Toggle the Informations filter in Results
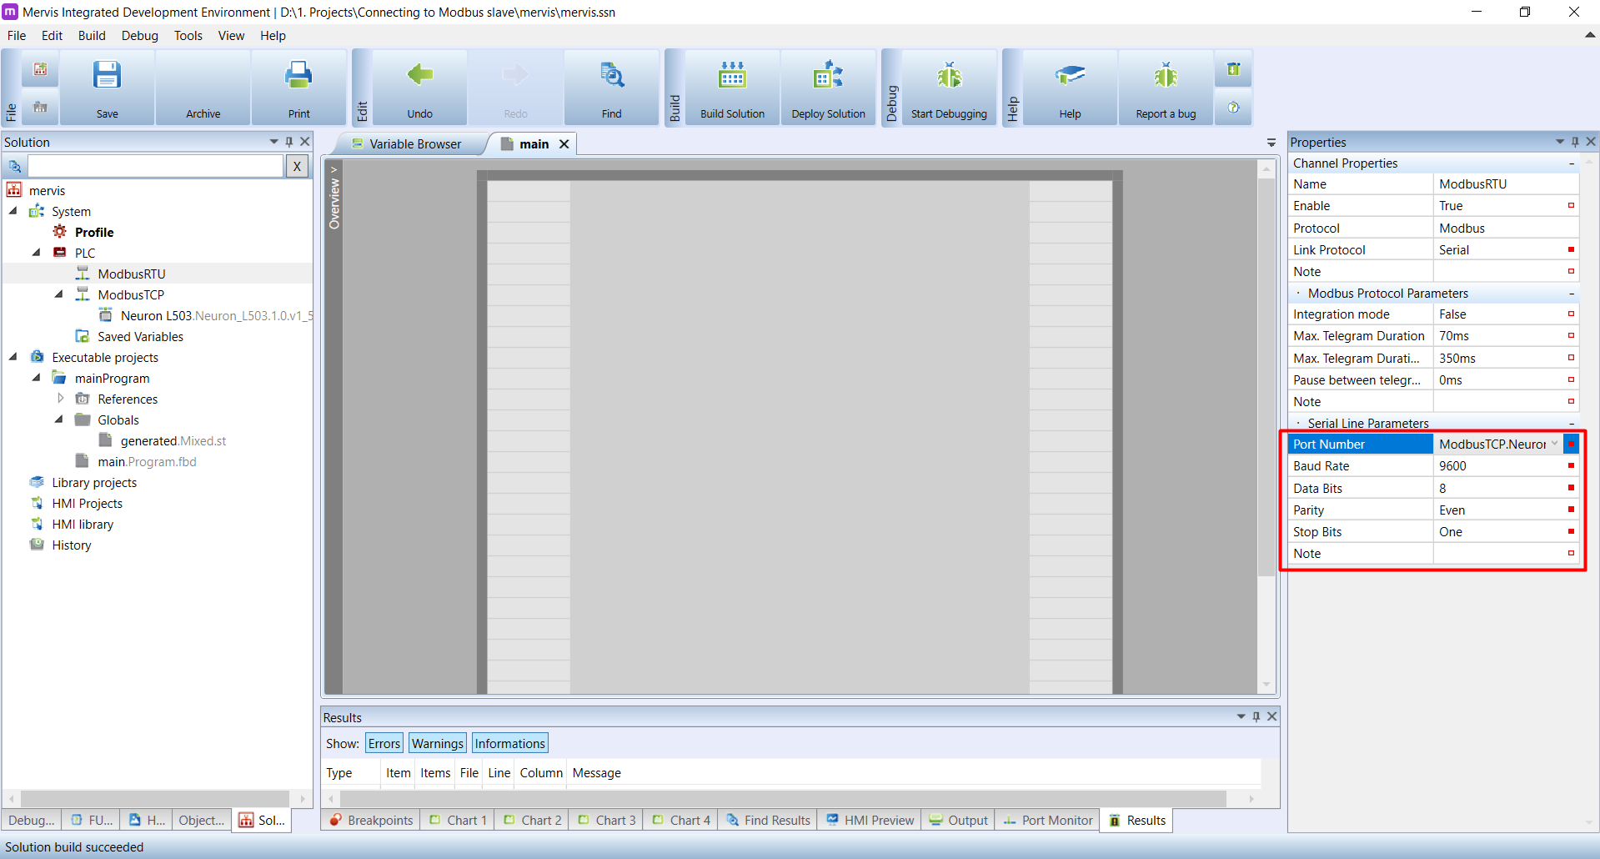This screenshot has width=1600, height=859. [x=509, y=744]
